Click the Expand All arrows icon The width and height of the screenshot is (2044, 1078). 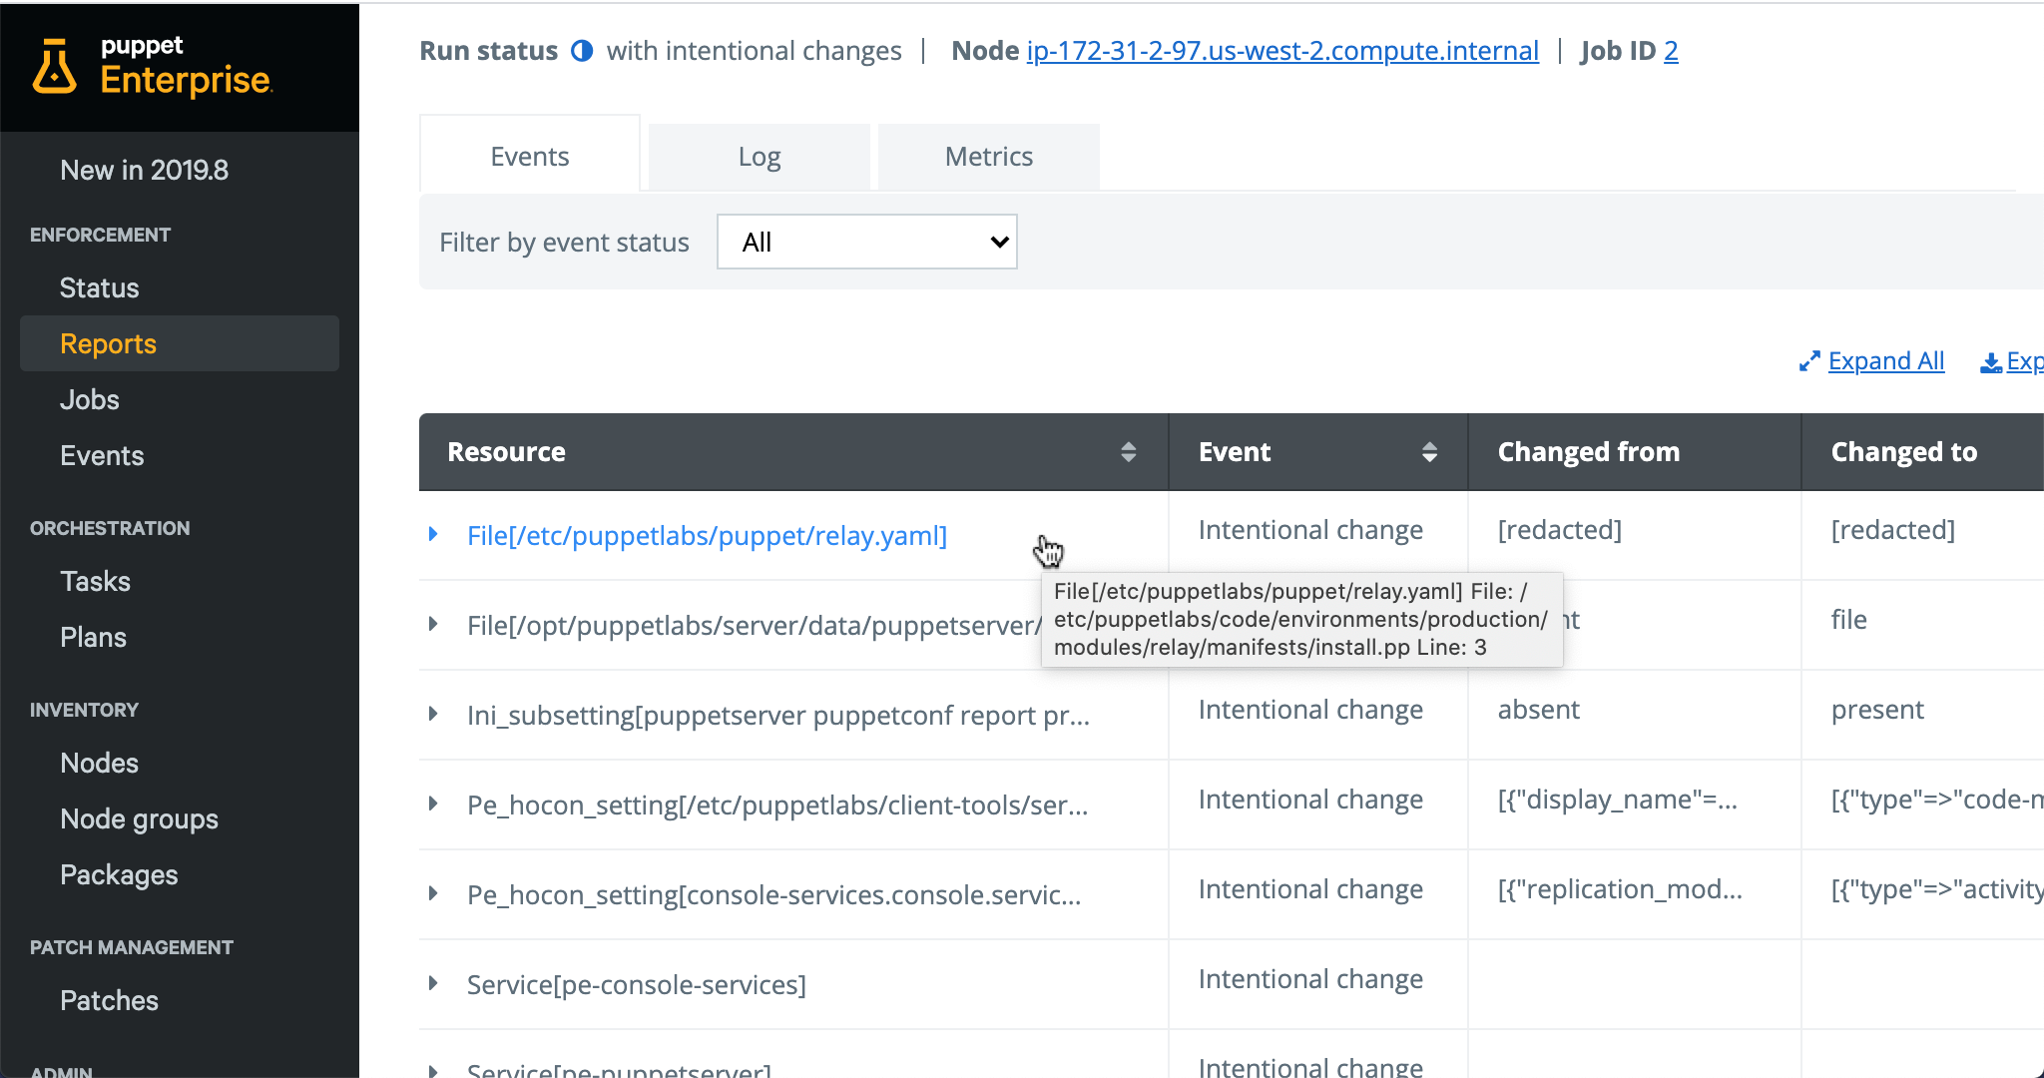tap(1809, 361)
